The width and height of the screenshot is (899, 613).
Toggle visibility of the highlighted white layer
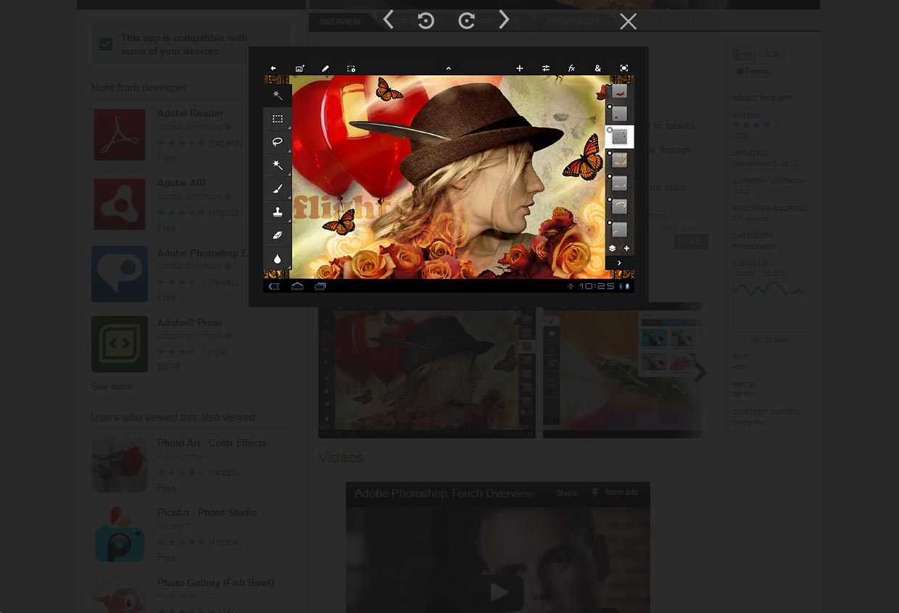610,130
